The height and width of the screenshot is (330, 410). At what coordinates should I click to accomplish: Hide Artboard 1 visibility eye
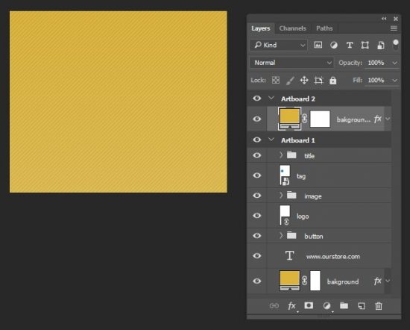coord(257,140)
